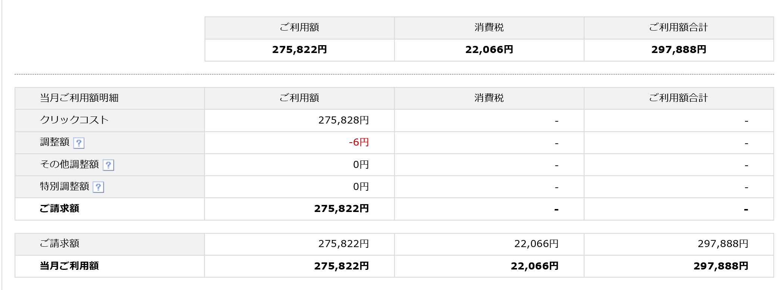The width and height of the screenshot is (779, 290).
Task: Select the 当月ご利用額 bold row label
Action: pos(69,266)
